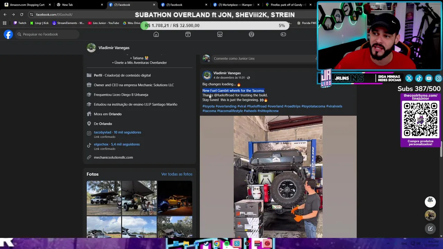This screenshot has width=443, height=249.
Task: Open the top floating chat head avatar
Action: click(430, 202)
